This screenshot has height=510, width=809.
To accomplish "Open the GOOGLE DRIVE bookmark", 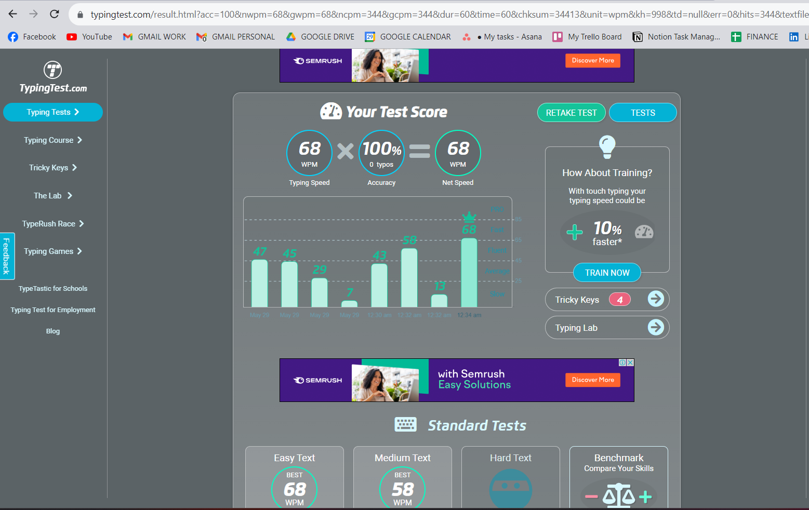I will click(x=321, y=37).
